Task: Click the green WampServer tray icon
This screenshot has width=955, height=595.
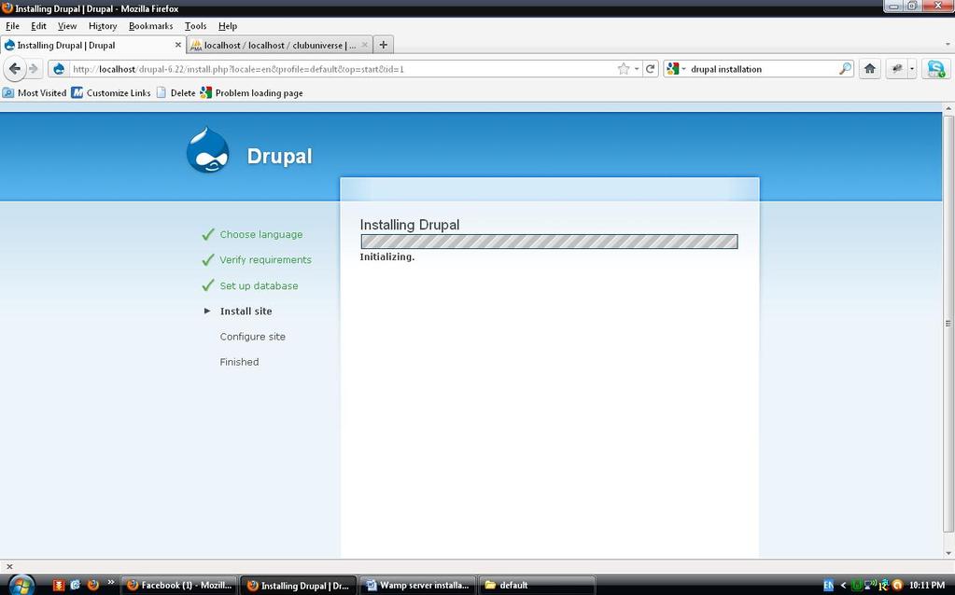Action: tap(857, 585)
